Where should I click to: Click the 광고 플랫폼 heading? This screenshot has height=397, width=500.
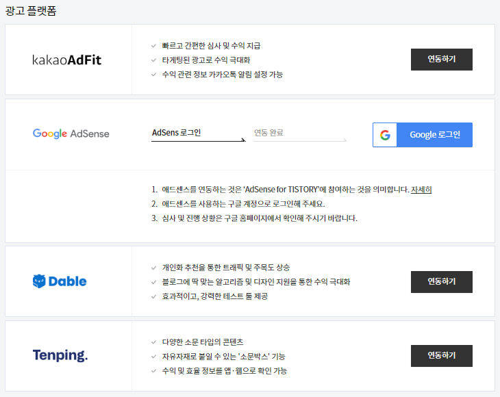[31, 11]
